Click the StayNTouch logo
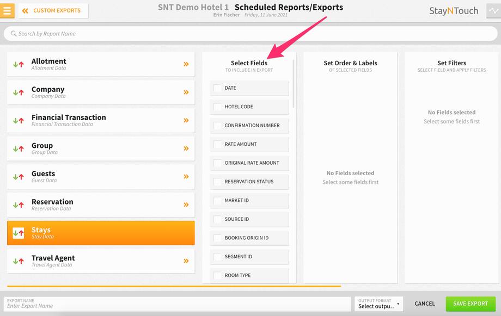 click(x=454, y=11)
